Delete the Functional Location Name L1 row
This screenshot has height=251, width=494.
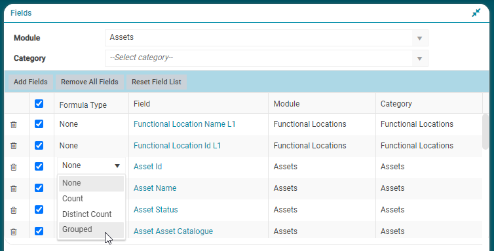pos(14,125)
